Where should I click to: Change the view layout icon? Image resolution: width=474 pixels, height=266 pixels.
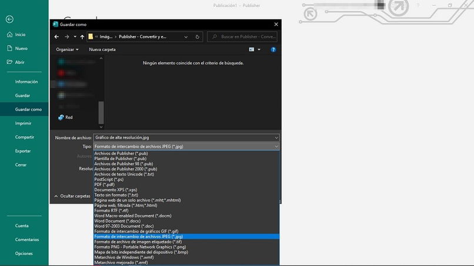coord(252,49)
